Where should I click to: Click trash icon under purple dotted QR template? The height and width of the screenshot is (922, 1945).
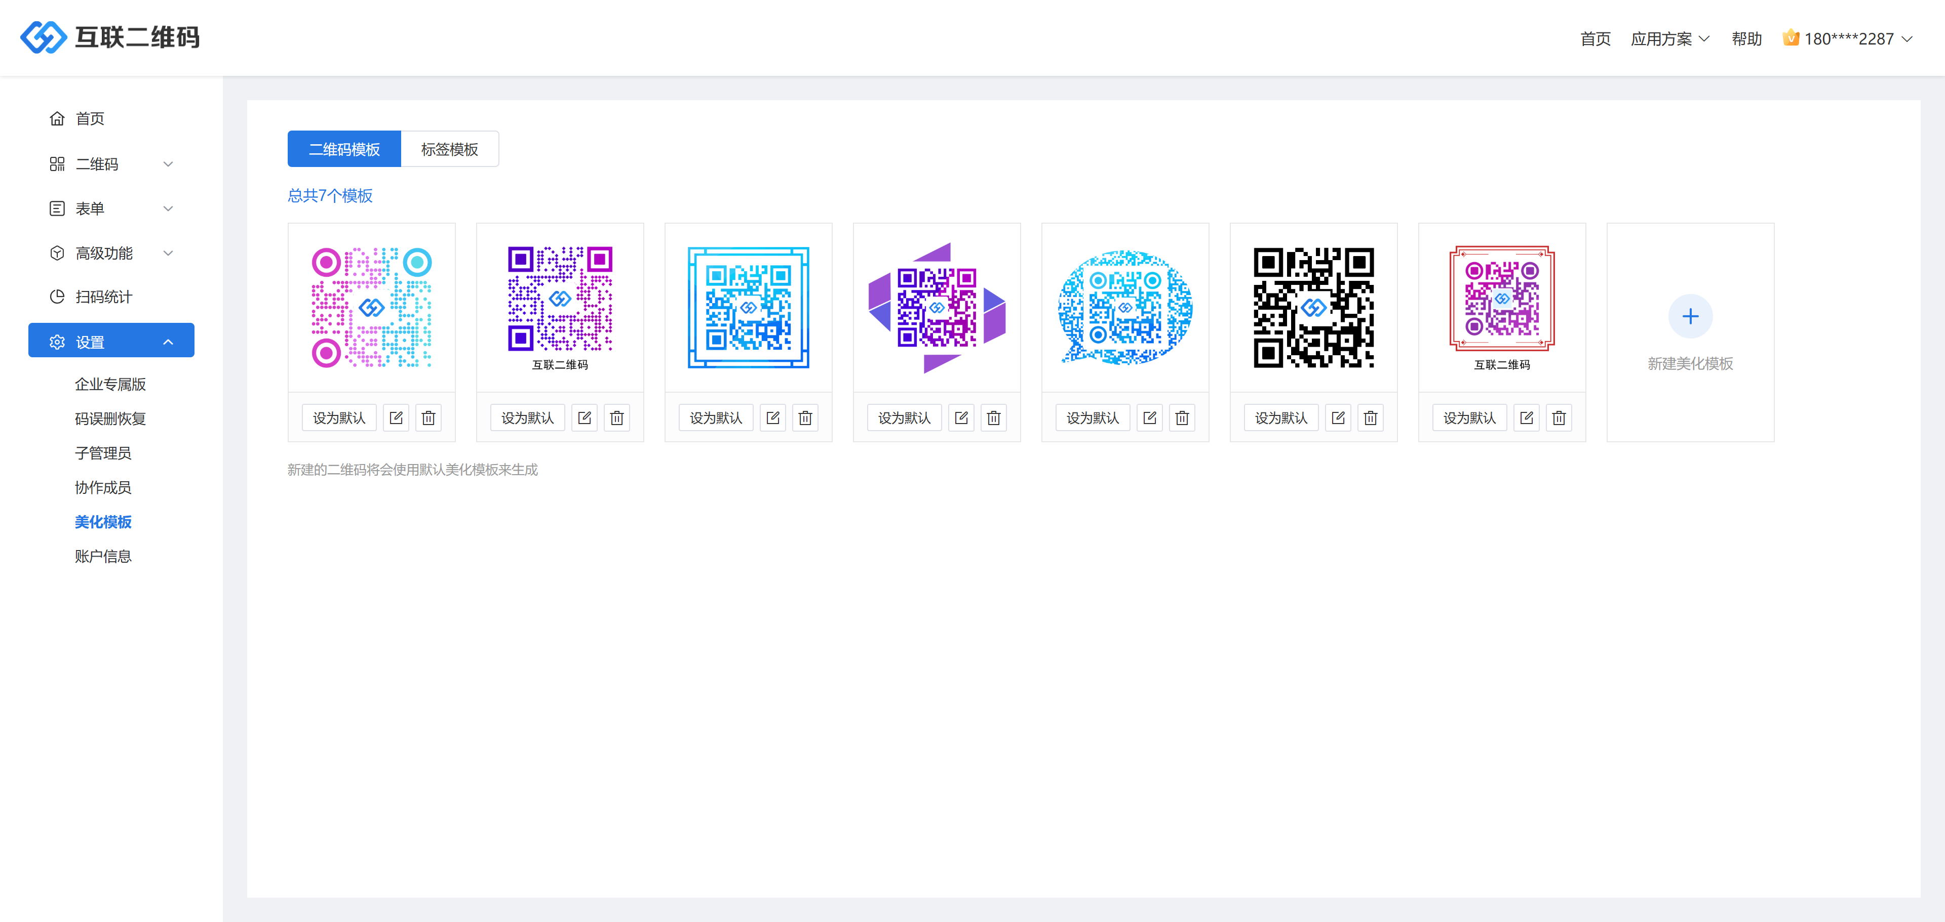[x=616, y=417]
